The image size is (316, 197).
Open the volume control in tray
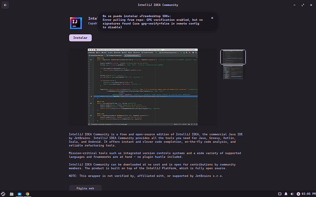pos(292,194)
